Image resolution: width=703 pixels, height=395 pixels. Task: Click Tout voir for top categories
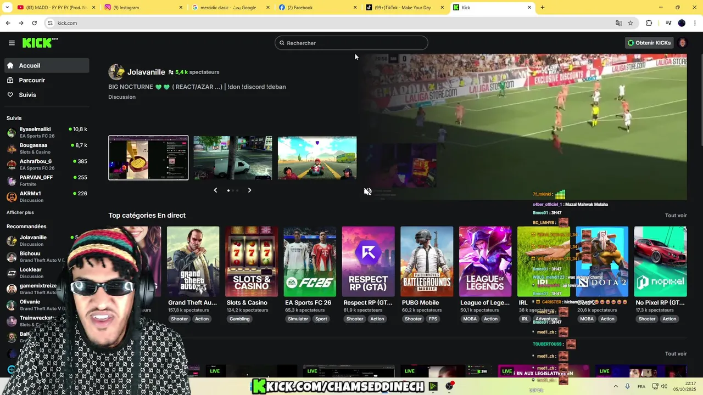(x=676, y=216)
